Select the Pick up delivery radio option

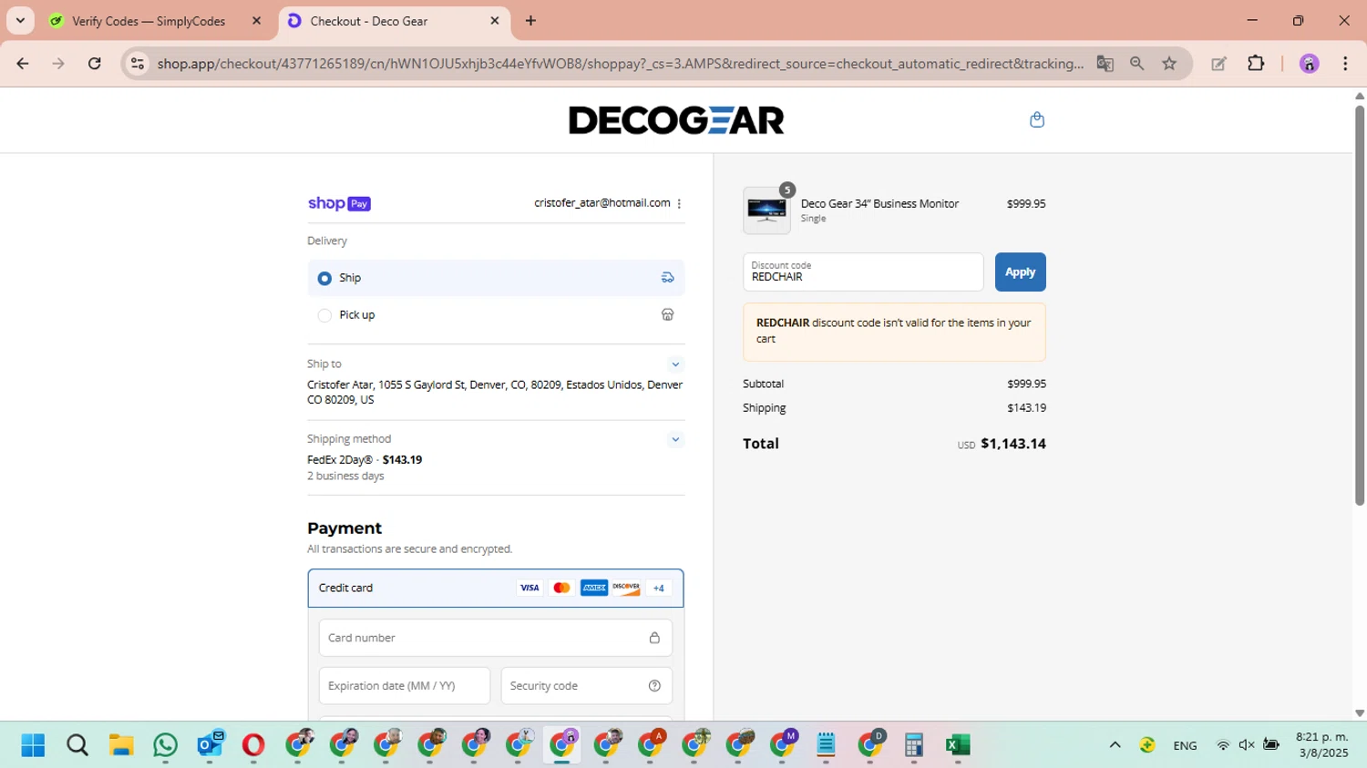point(324,315)
